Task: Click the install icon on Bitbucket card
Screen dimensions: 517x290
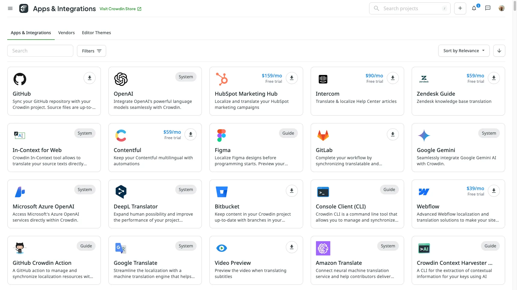Action: 292,191
